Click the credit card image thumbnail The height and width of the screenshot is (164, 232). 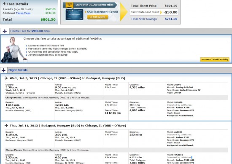[x=74, y=15]
